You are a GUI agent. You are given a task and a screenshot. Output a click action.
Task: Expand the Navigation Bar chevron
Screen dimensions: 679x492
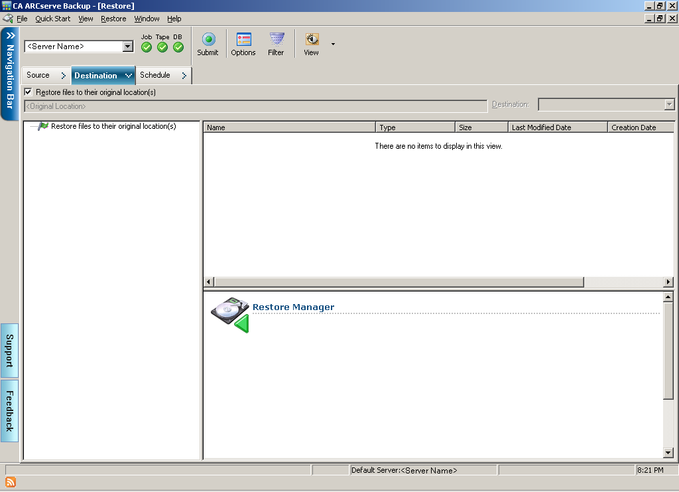[x=10, y=35]
